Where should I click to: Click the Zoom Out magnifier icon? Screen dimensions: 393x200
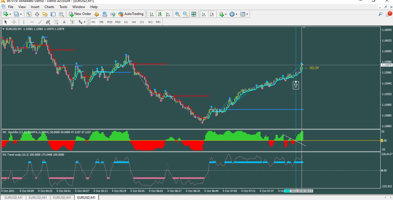(185, 14)
